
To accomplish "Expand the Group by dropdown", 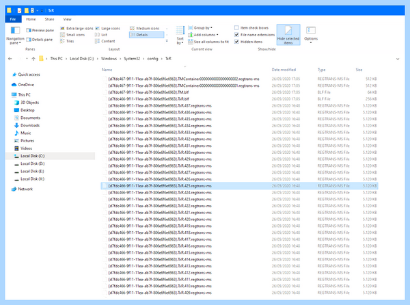I will tap(200, 28).
